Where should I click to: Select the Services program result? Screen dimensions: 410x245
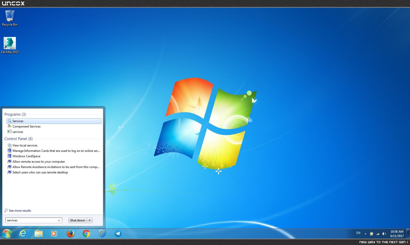pyautogui.click(x=54, y=121)
